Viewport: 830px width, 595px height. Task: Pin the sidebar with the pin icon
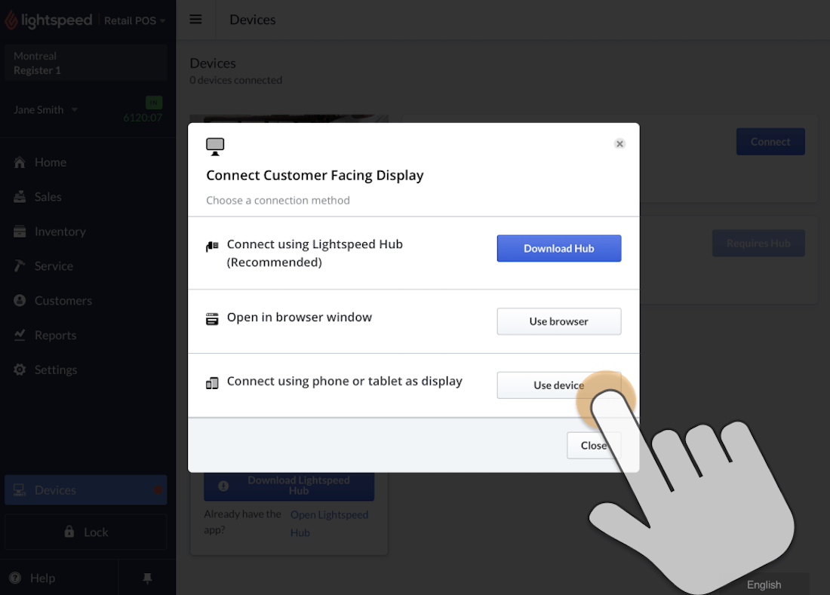[147, 578]
